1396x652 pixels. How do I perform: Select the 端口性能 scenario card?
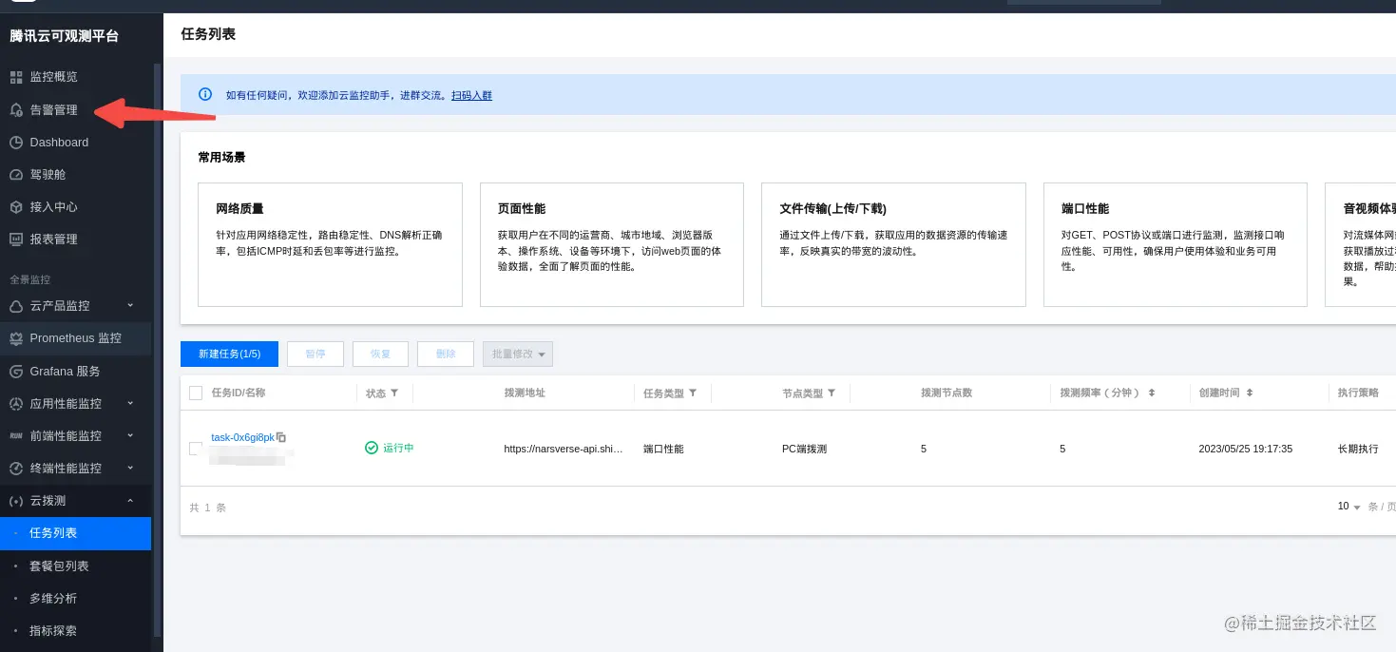pyautogui.click(x=1176, y=244)
